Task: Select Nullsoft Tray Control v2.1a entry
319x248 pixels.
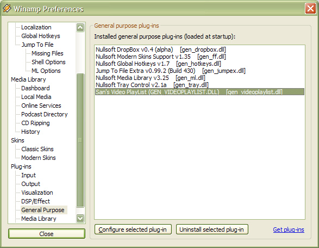Action: coord(152,85)
